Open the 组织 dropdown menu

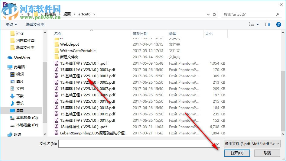(11, 24)
